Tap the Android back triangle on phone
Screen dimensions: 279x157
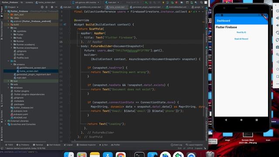(x=226, y=120)
